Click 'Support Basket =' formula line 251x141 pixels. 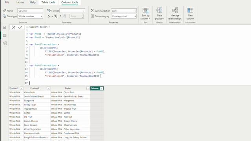[x=40, y=27]
